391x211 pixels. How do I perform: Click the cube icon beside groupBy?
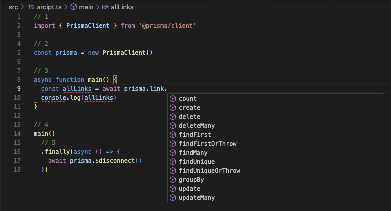coord(173,180)
